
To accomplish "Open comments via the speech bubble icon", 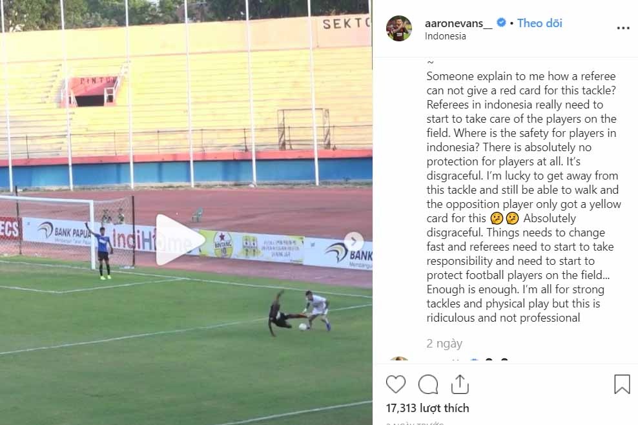I will click(428, 384).
